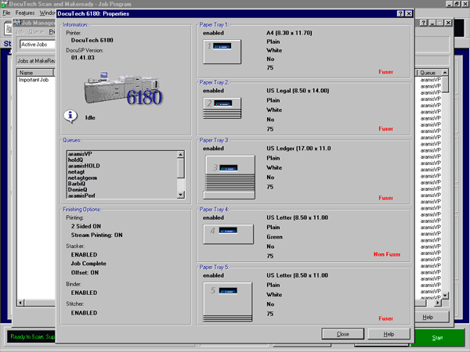Click the Queues list scroll down arrow
The height and width of the screenshot is (352, 470).
(x=180, y=195)
